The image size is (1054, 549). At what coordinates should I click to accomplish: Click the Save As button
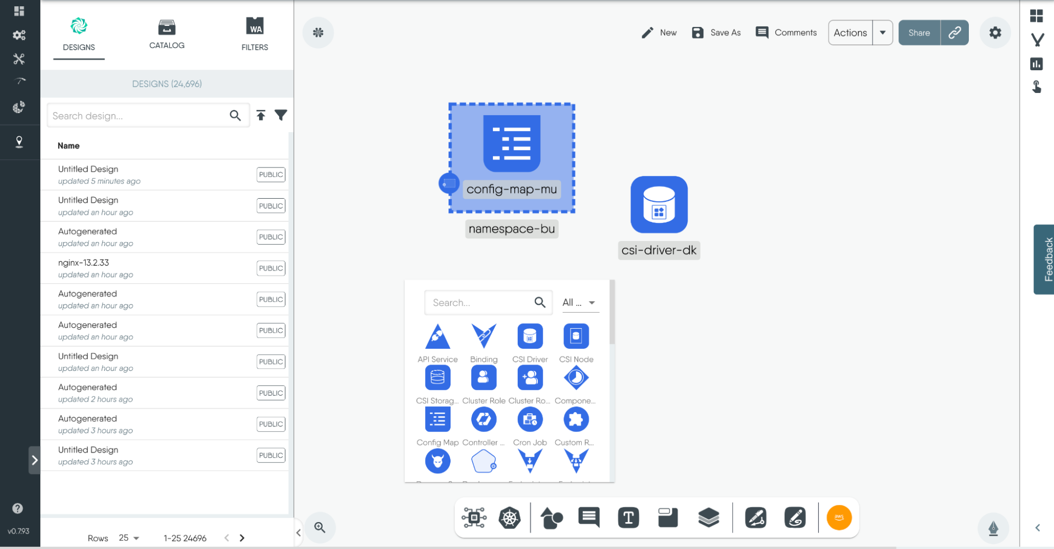tap(717, 33)
